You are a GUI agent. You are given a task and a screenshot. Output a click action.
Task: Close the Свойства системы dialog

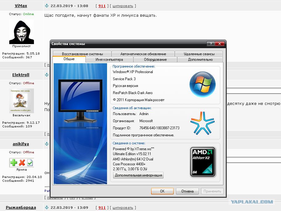pyautogui.click(x=220, y=43)
